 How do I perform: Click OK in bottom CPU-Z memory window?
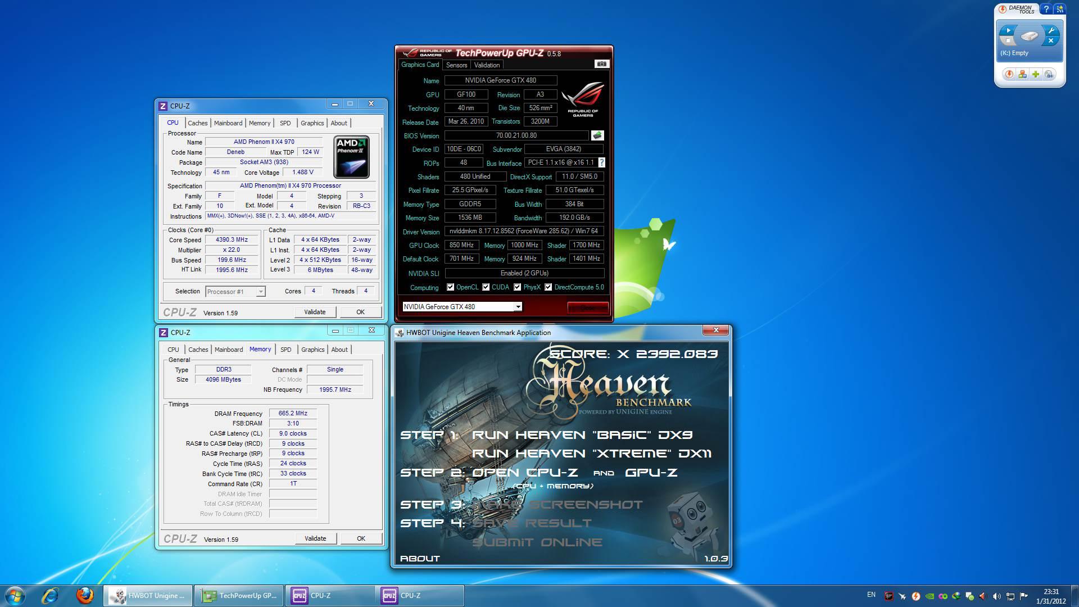click(x=361, y=538)
